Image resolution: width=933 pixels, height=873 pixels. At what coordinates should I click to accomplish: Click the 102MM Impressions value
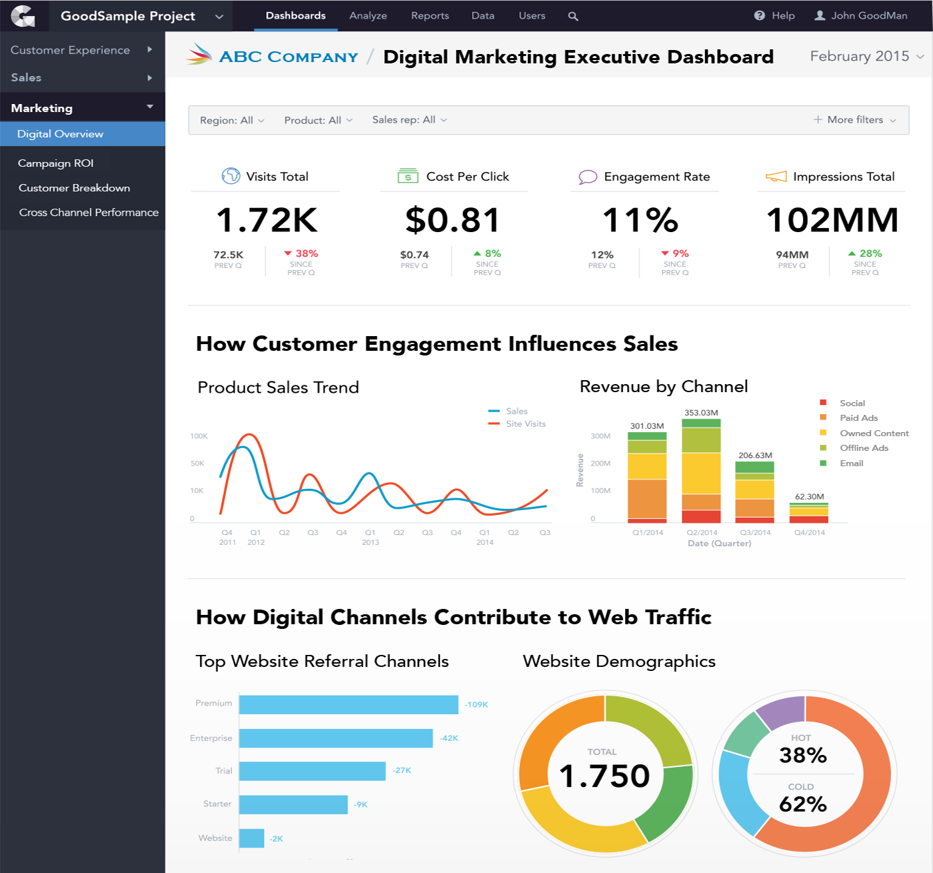[x=832, y=220]
